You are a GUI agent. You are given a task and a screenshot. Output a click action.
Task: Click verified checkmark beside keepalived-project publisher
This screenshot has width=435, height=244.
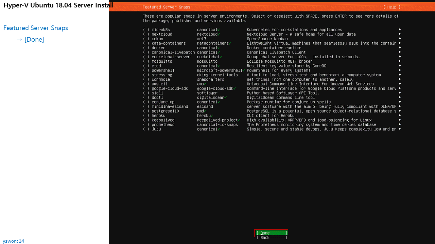click(x=239, y=120)
